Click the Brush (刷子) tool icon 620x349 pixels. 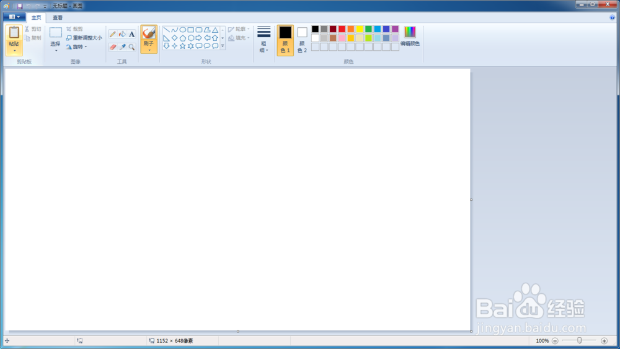149,33
